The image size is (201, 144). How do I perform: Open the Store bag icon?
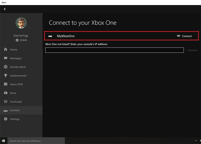pyautogui.click(x=6, y=93)
